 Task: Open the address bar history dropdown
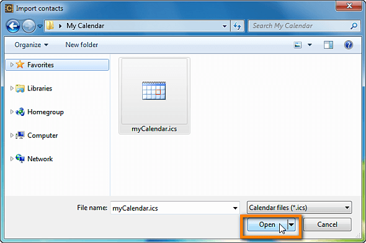(x=225, y=26)
